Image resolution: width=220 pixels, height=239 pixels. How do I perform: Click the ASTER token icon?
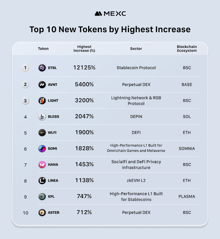pyautogui.click(x=42, y=213)
